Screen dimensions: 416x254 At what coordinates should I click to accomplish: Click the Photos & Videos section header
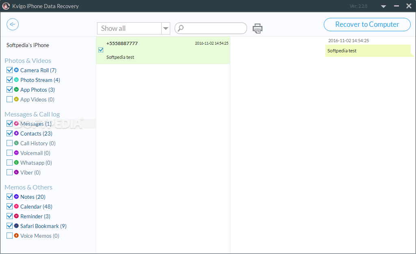click(x=28, y=60)
